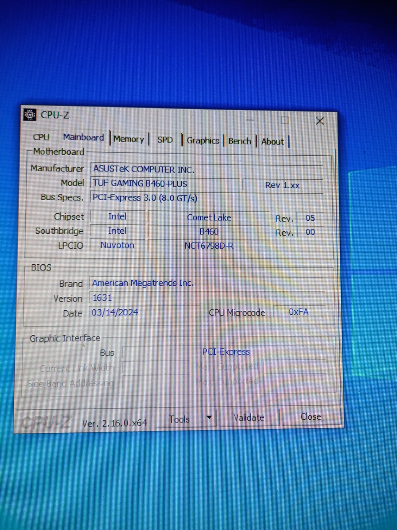The image size is (397, 530).
Task: Click the PCI-Express 3.0 (8.0 GT/s) field
Action: point(207,198)
